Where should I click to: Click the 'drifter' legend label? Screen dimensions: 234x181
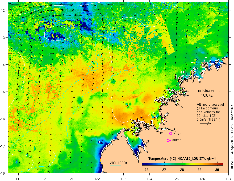pyautogui.click(x=176, y=140)
